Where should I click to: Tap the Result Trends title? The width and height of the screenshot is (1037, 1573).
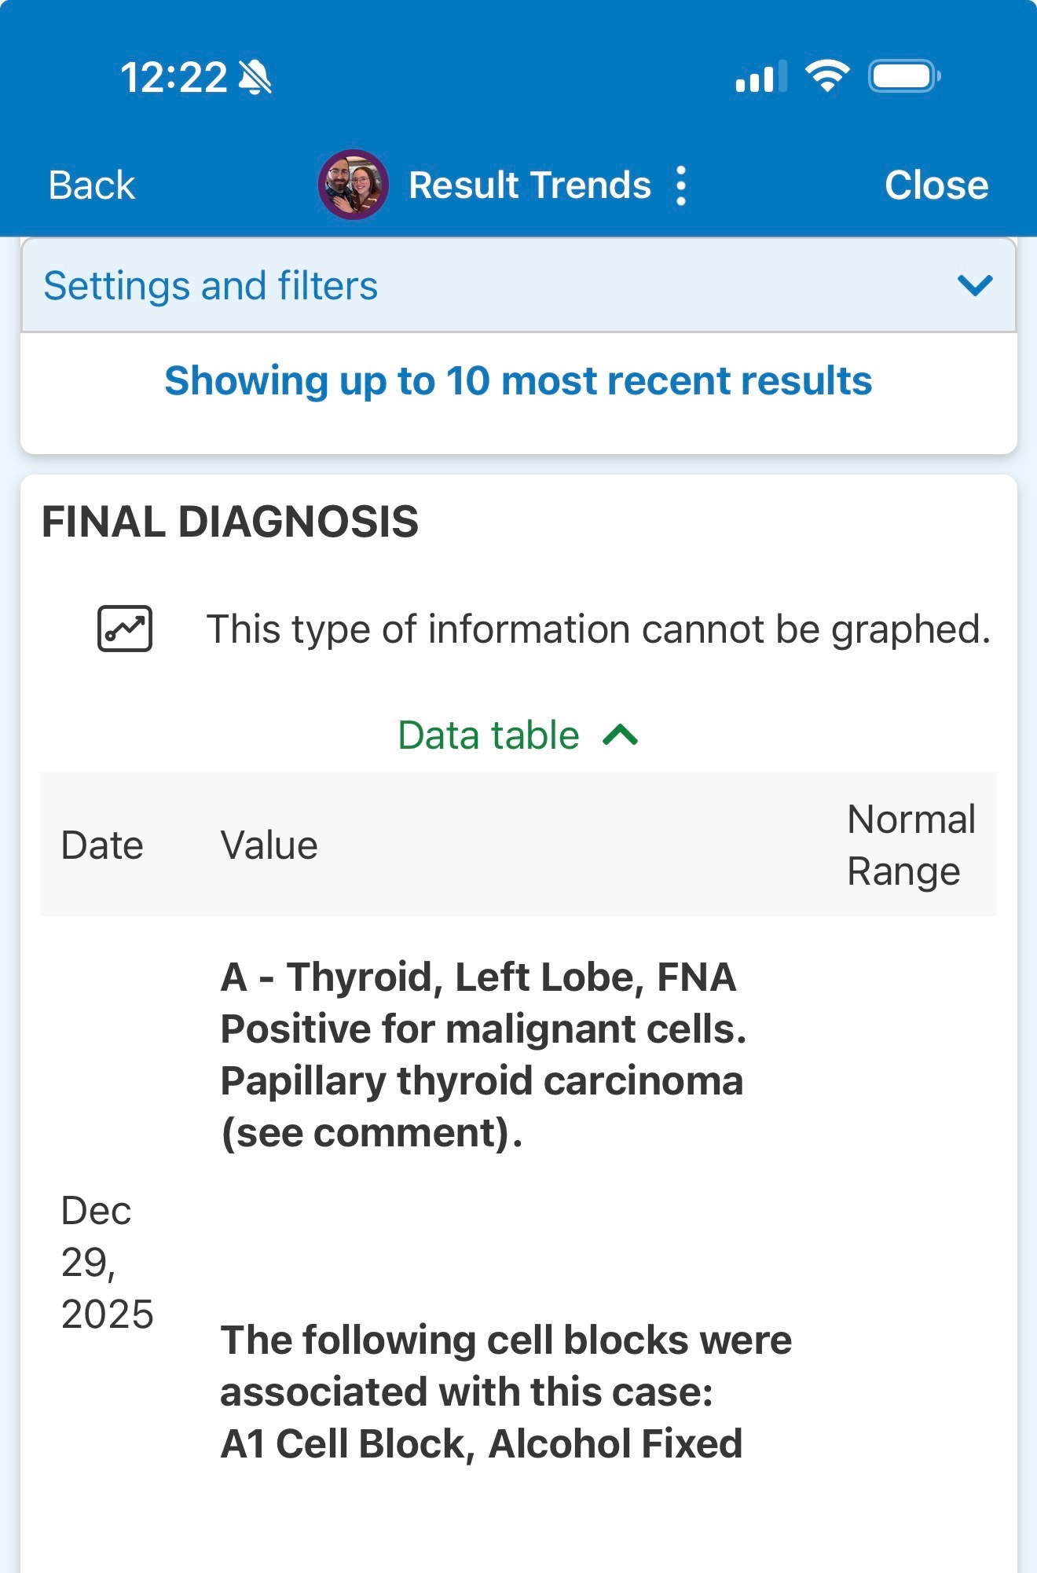click(x=529, y=186)
